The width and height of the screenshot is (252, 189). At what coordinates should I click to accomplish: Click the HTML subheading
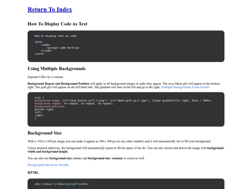pos(33,173)
